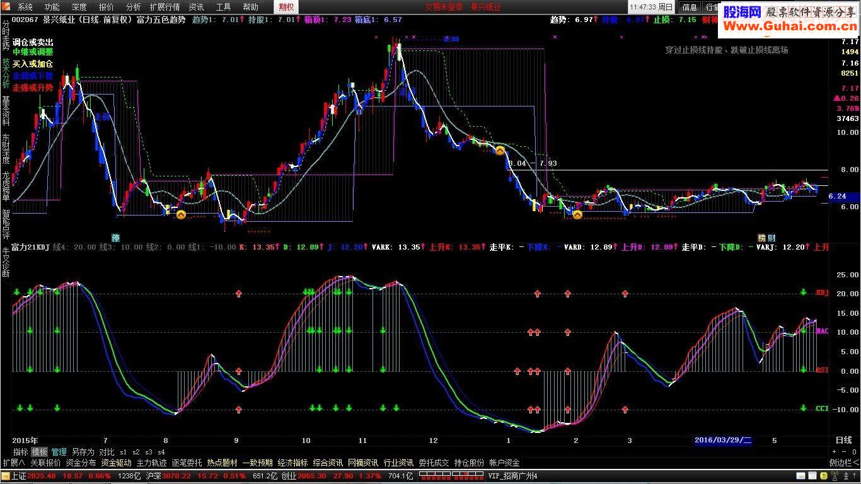Open the 主力轨迹 bottom tab
The height and width of the screenshot is (484, 861).
[151, 463]
